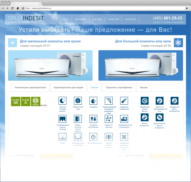Click the Sleep mode moon icon

[62, 101]
